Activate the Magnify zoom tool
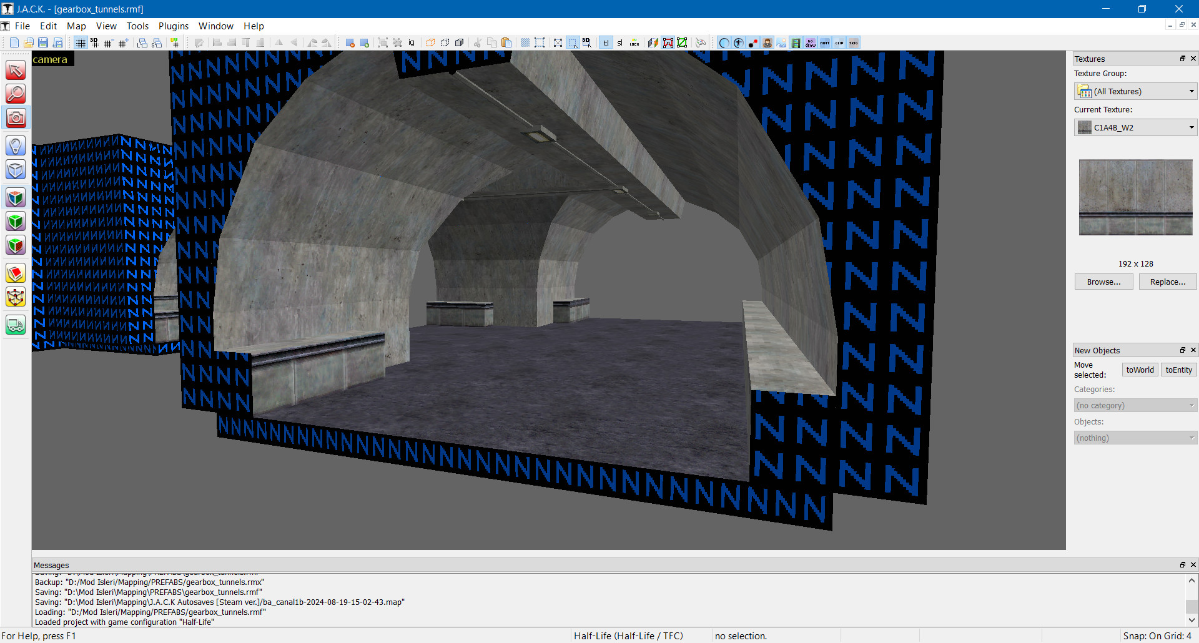The height and width of the screenshot is (643, 1199). click(16, 94)
